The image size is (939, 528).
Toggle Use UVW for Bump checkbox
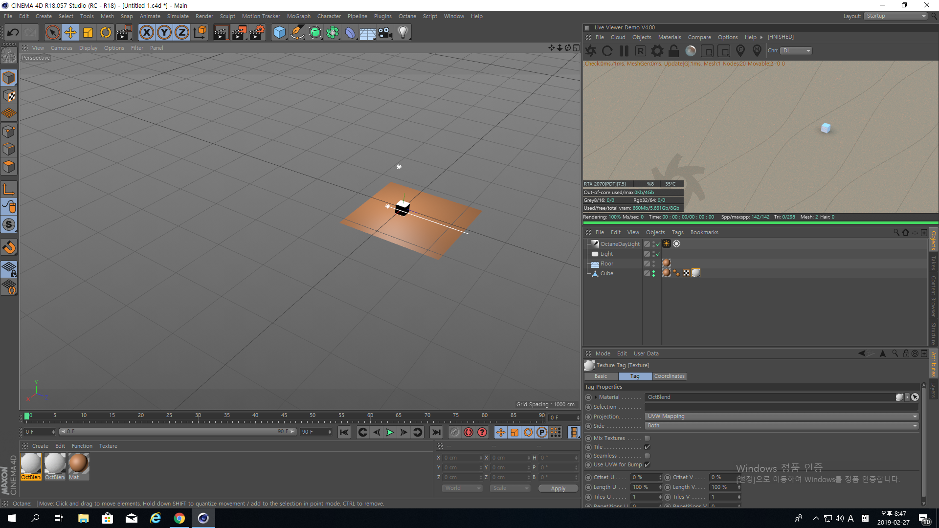click(x=647, y=465)
